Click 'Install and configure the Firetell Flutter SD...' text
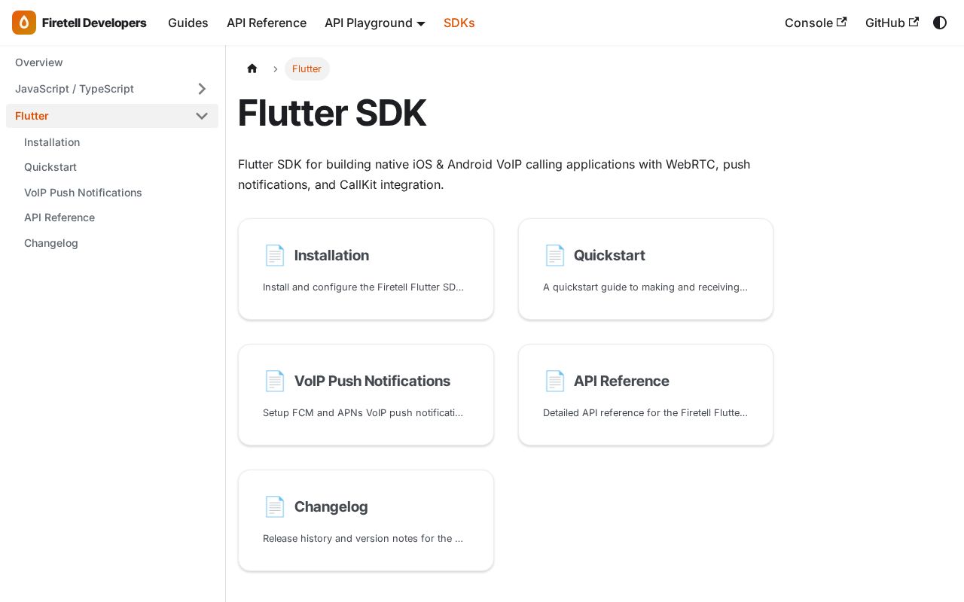Screen dimensions: 964x602 pos(363,287)
